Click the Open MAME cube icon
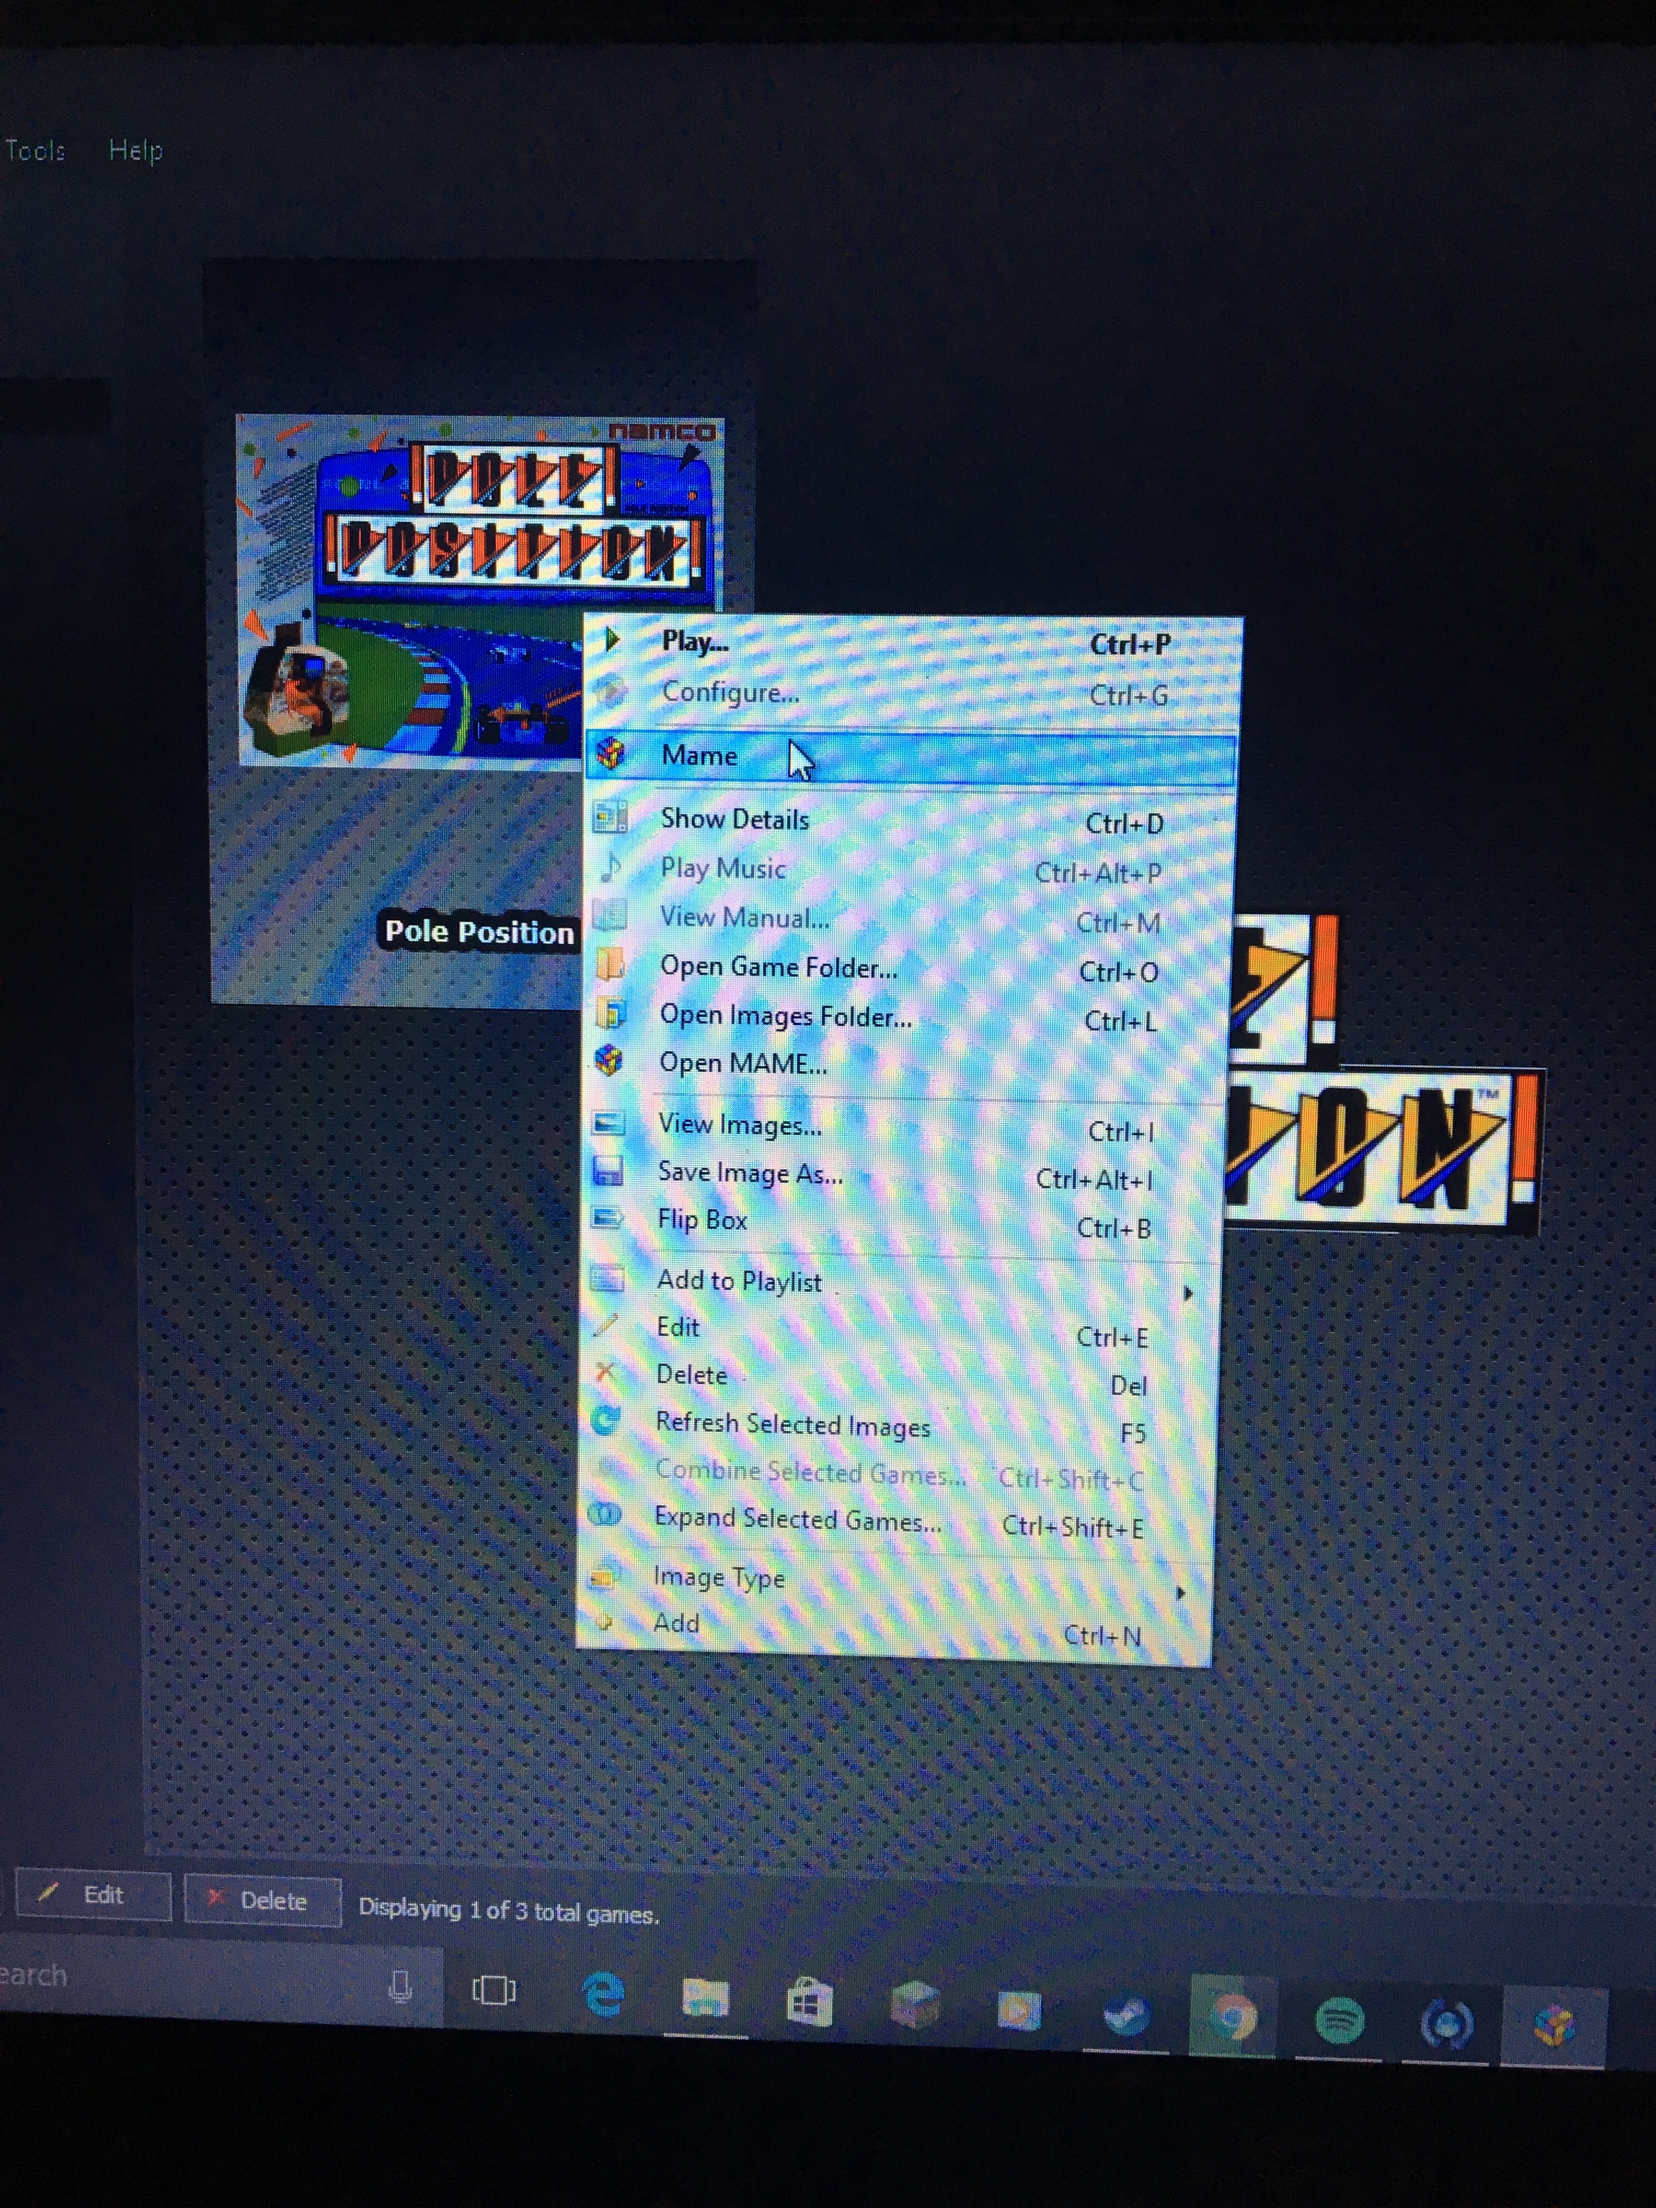This screenshot has height=2208, width=1656. [608, 1060]
